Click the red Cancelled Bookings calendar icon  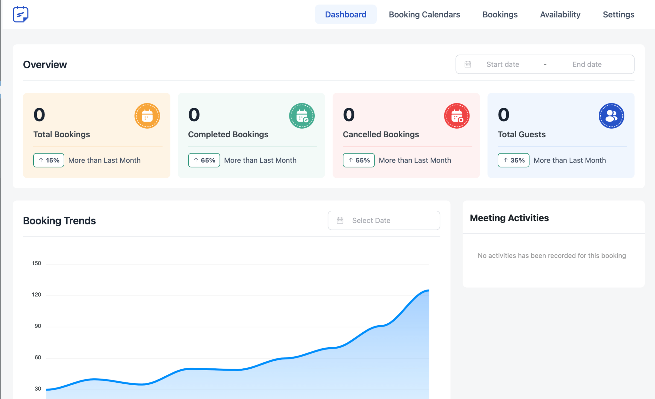pos(457,116)
